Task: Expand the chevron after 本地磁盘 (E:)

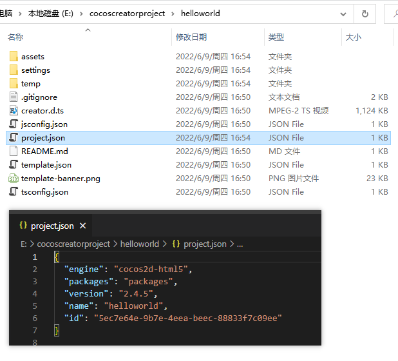Action: pos(81,14)
